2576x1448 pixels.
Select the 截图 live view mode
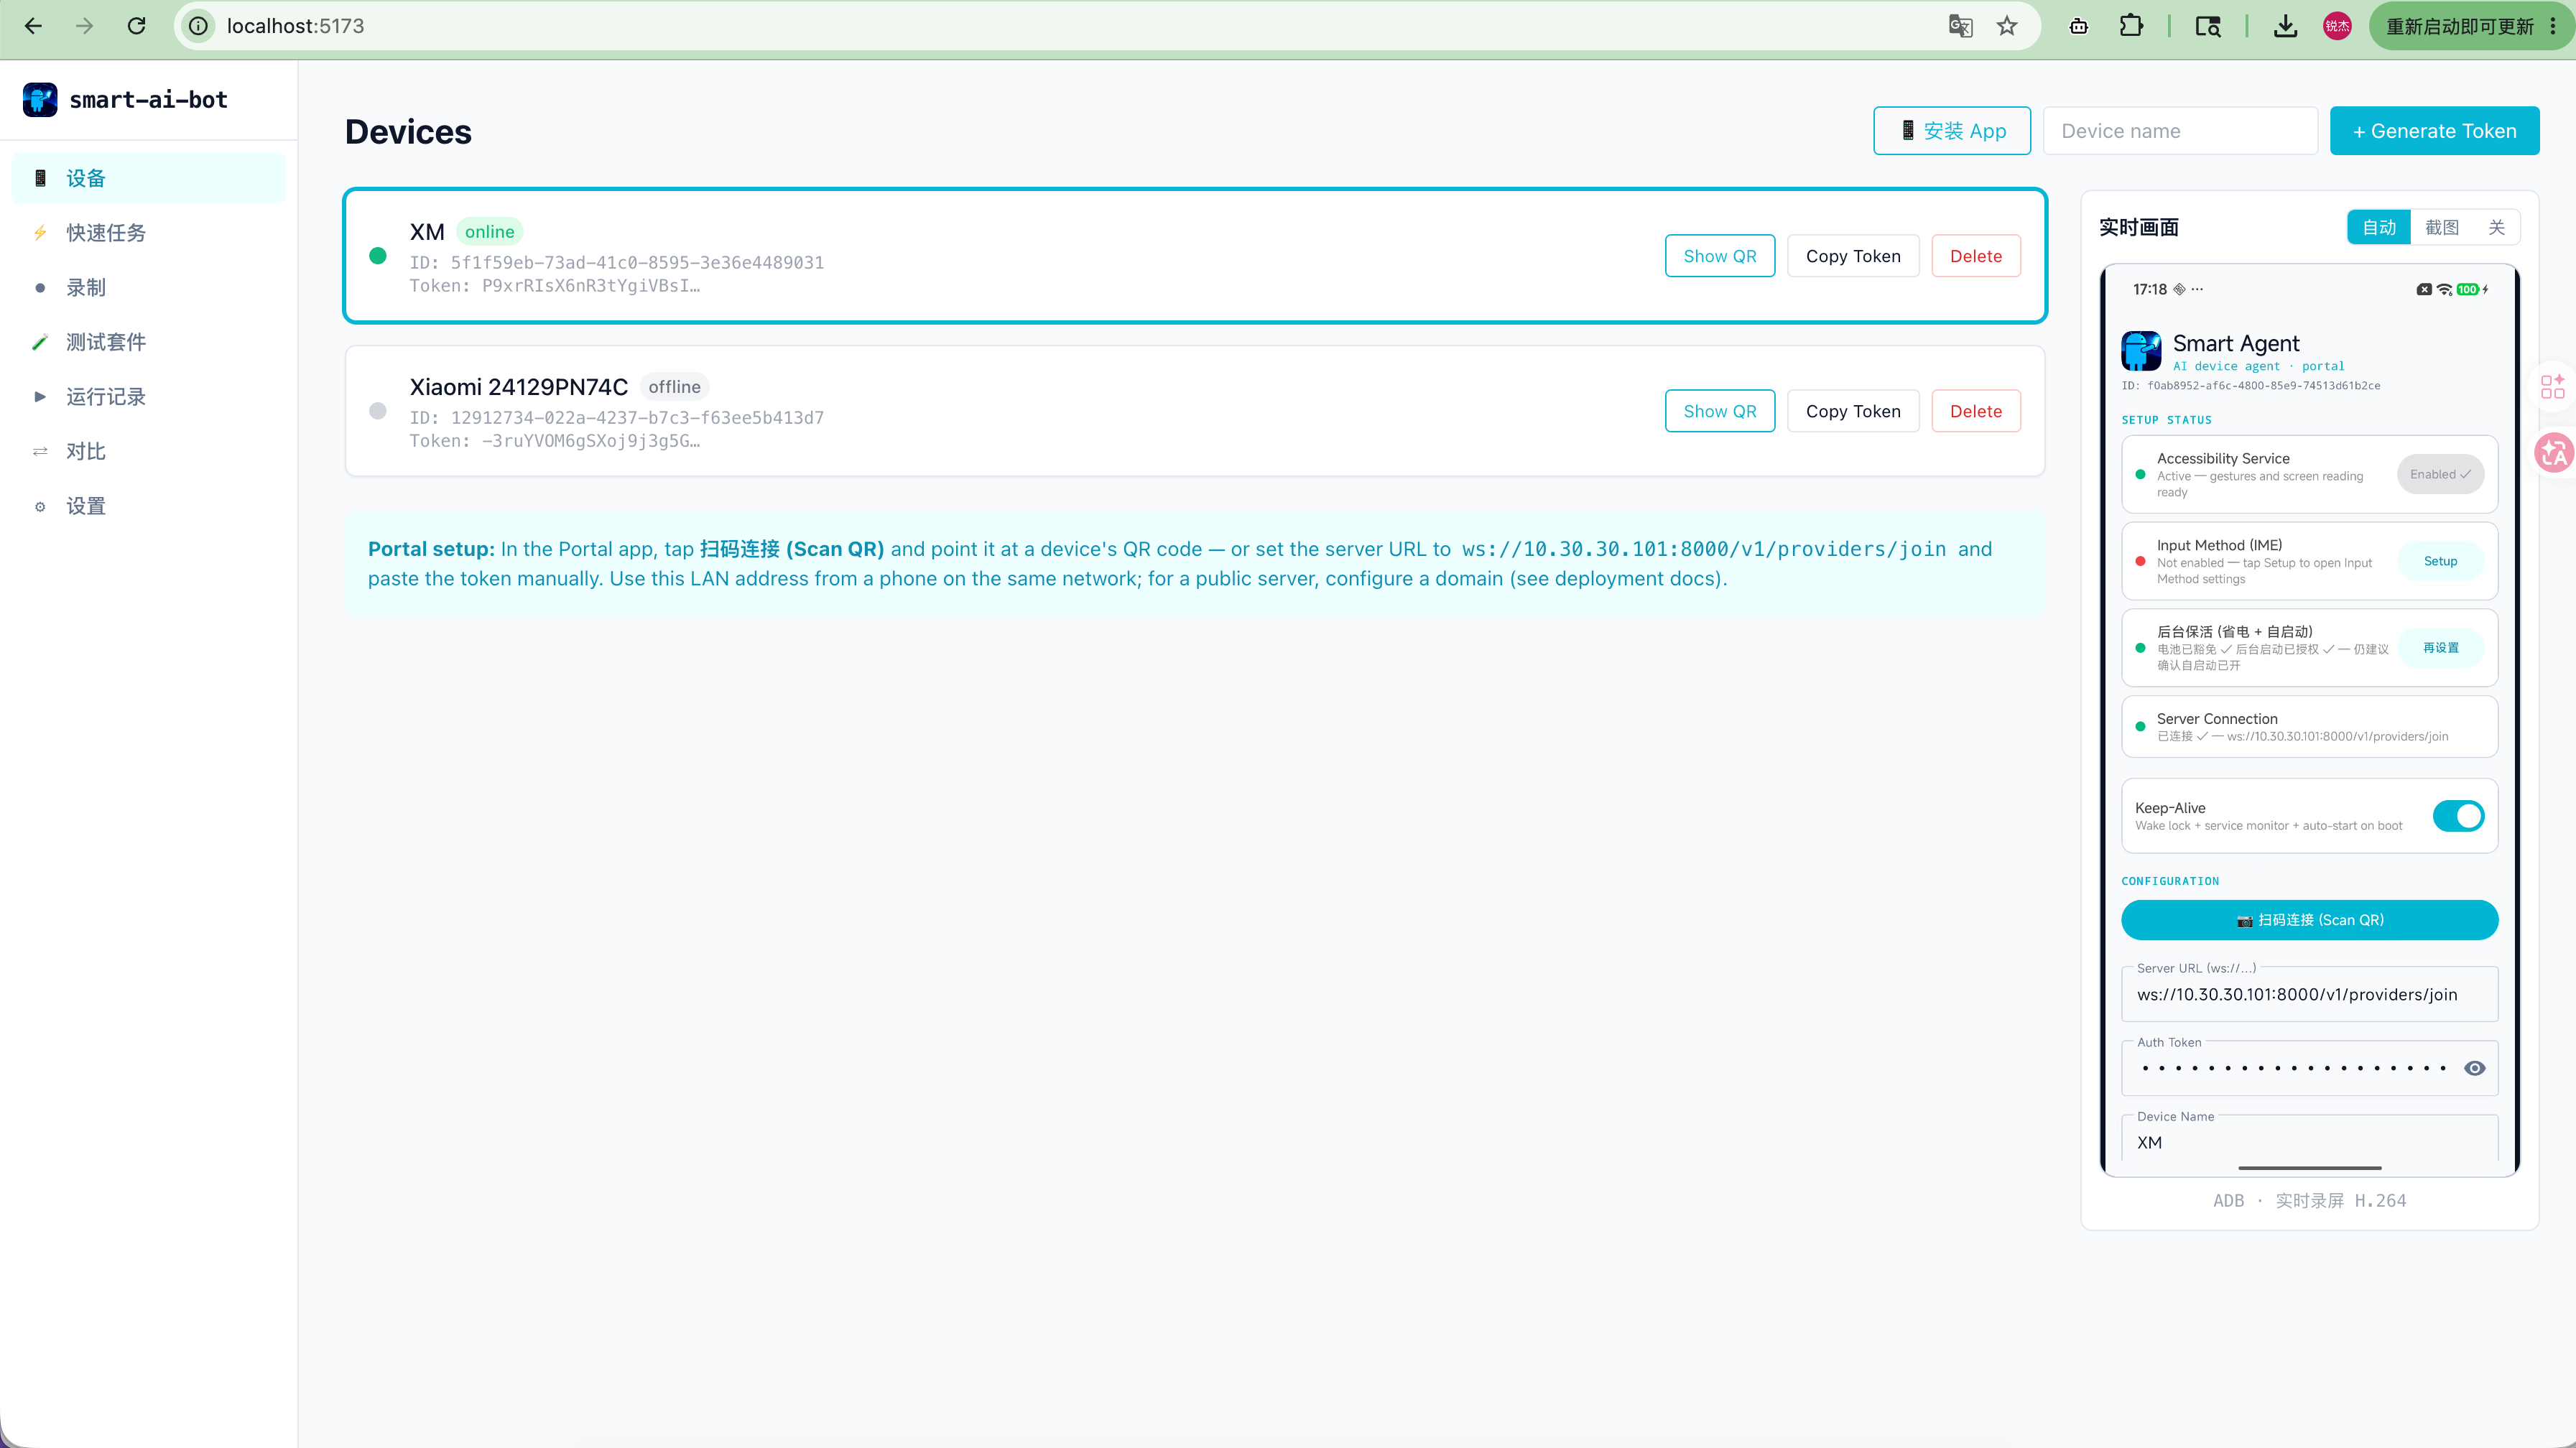(x=2442, y=227)
